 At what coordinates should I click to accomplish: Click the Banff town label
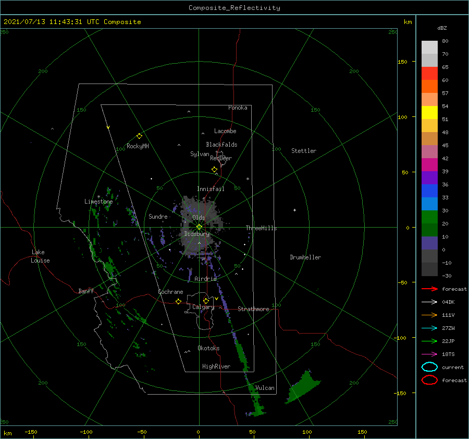pyautogui.click(x=86, y=291)
